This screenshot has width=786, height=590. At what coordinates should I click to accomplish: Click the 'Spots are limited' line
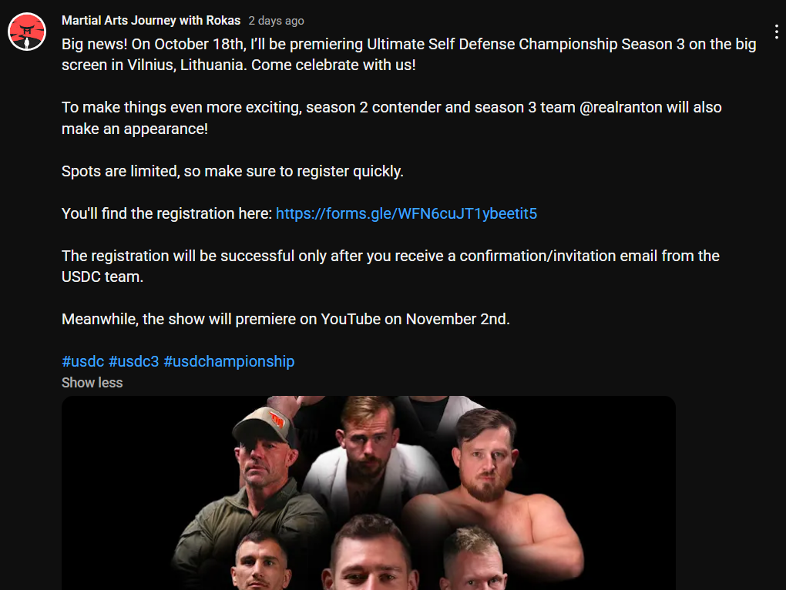233,171
